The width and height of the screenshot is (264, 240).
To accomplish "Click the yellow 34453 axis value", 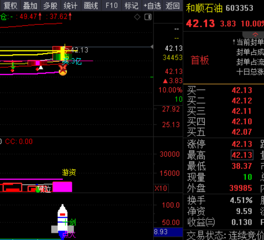I will (x=173, y=58).
